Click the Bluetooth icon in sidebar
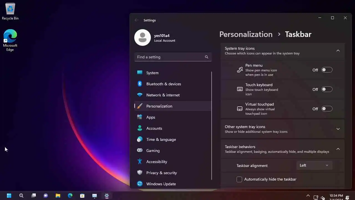The image size is (355, 200). (x=140, y=84)
